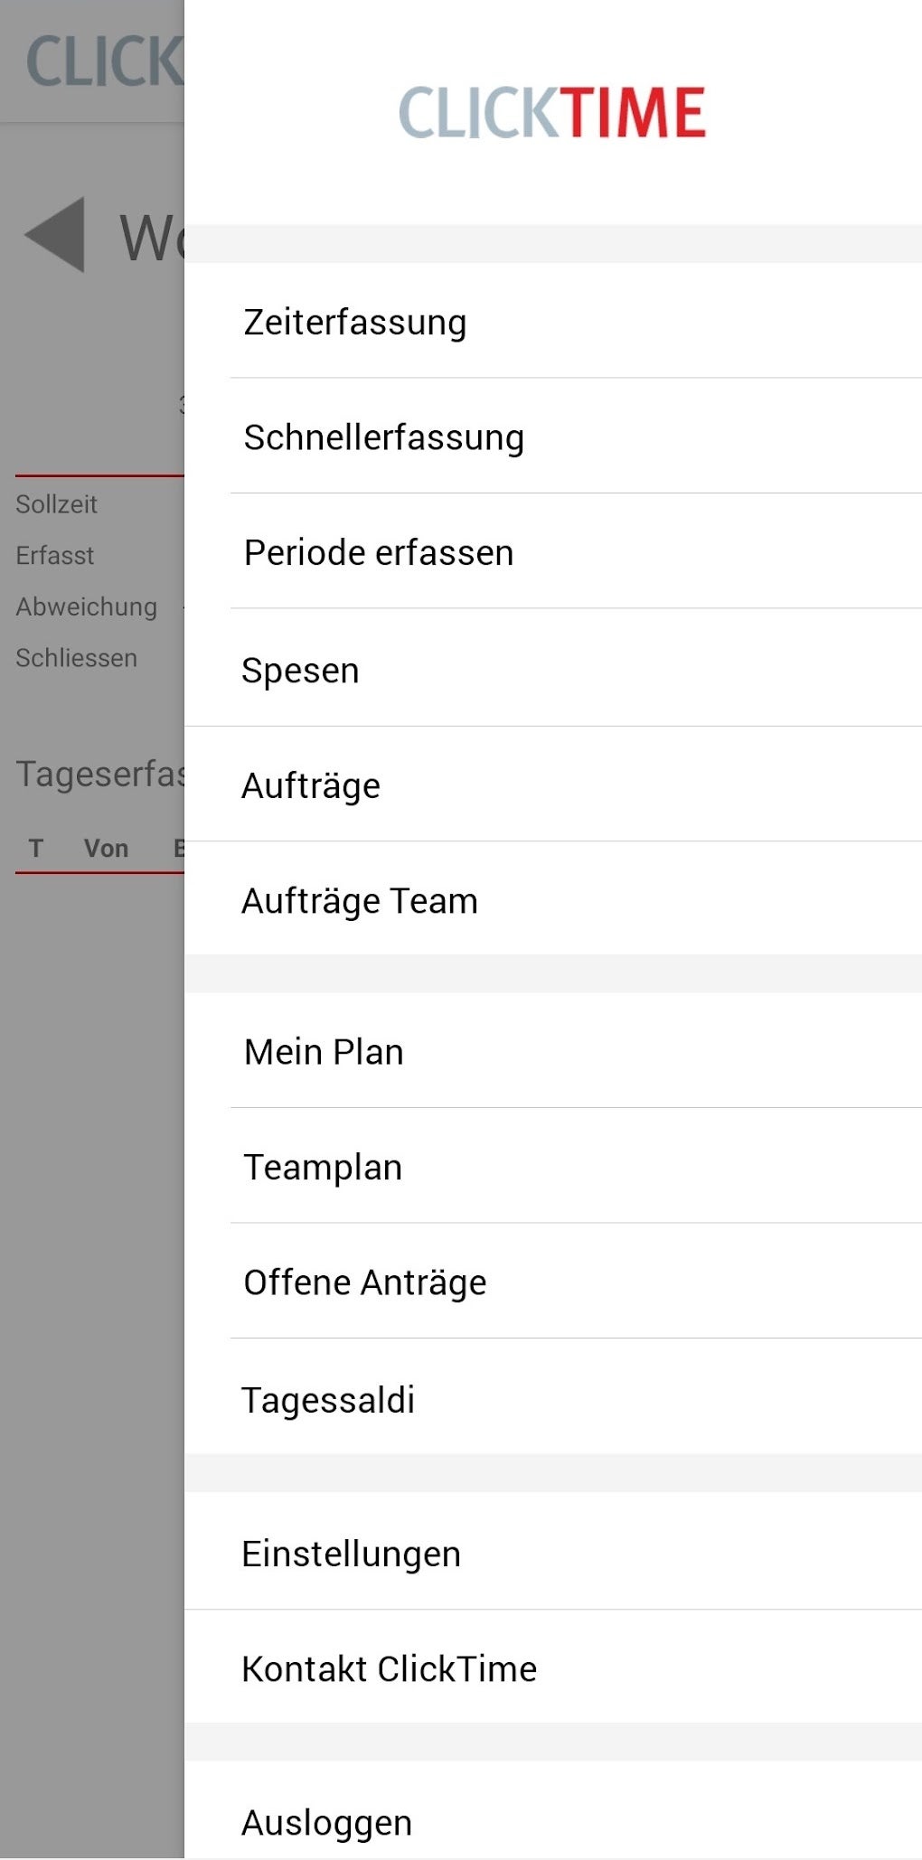
Task: Select Aufträge Team
Action: point(360,899)
